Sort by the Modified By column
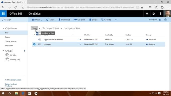Image resolution: width=171 pixels, height=96 pixels. pos(109,35)
